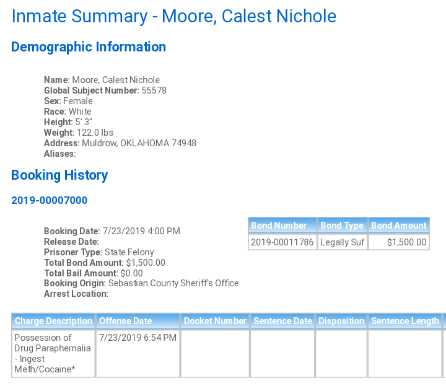Sort by Offense Date column header
Image resolution: width=446 pixels, height=391 pixels.
138,321
